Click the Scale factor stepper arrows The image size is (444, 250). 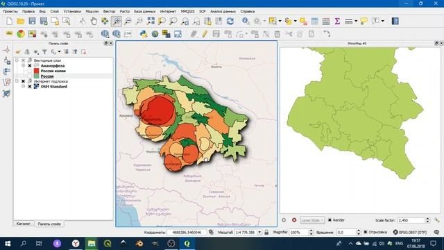pyautogui.click(x=427, y=220)
